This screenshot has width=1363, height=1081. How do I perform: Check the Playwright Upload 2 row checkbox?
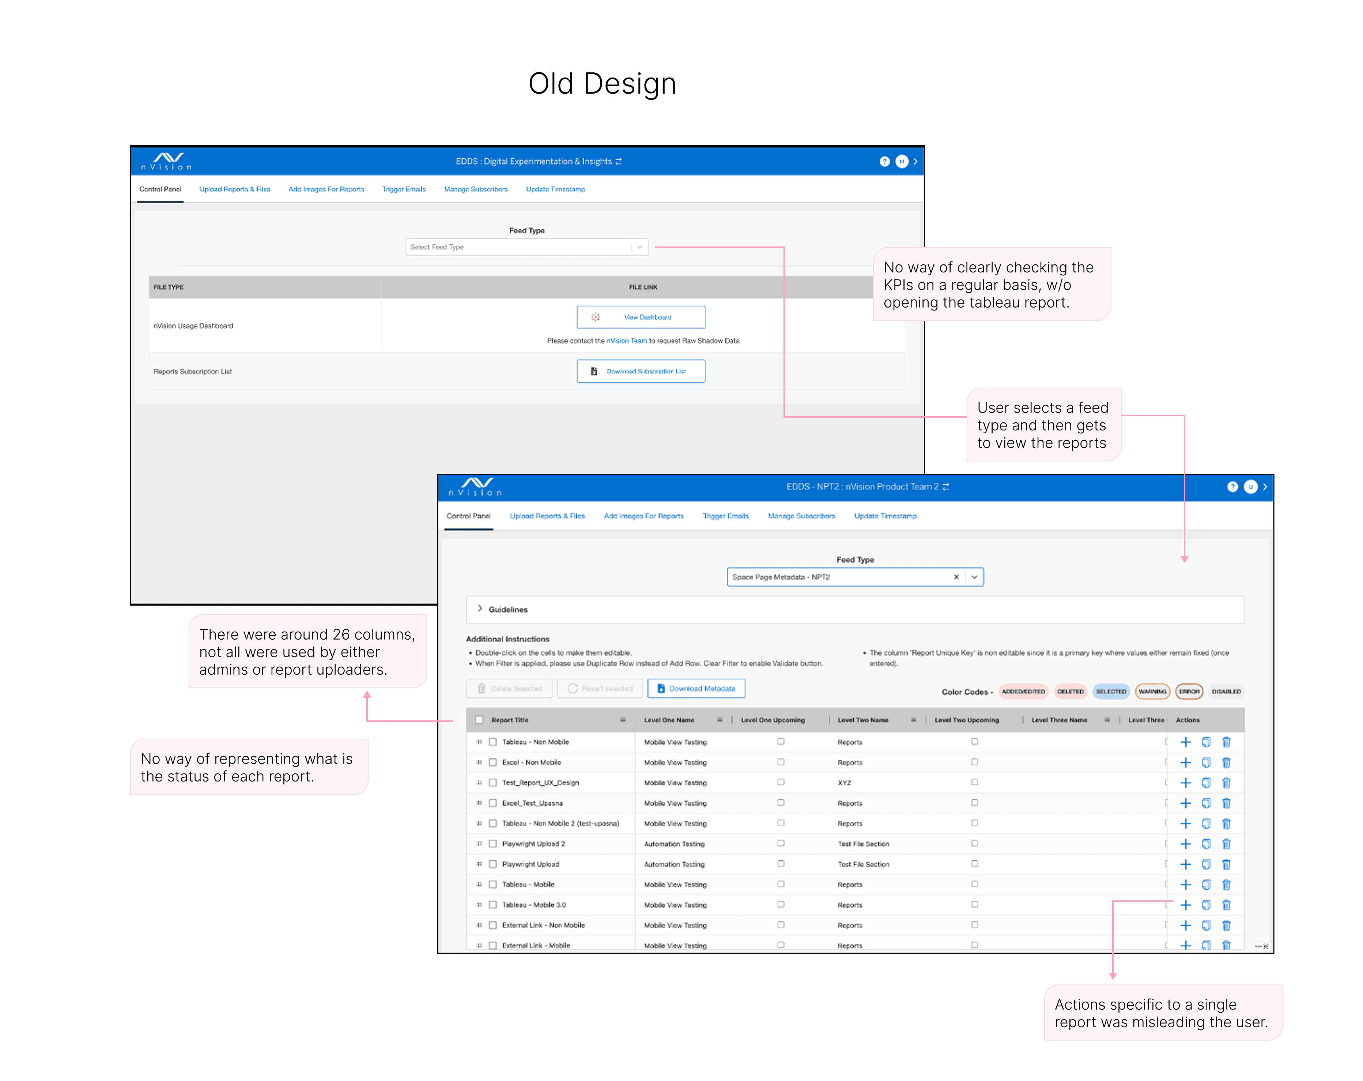click(x=492, y=844)
